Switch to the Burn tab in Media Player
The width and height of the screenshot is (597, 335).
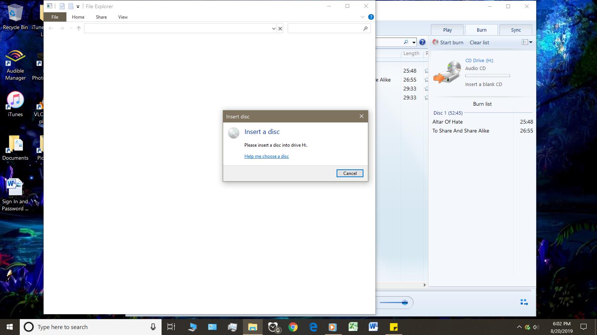(x=481, y=30)
